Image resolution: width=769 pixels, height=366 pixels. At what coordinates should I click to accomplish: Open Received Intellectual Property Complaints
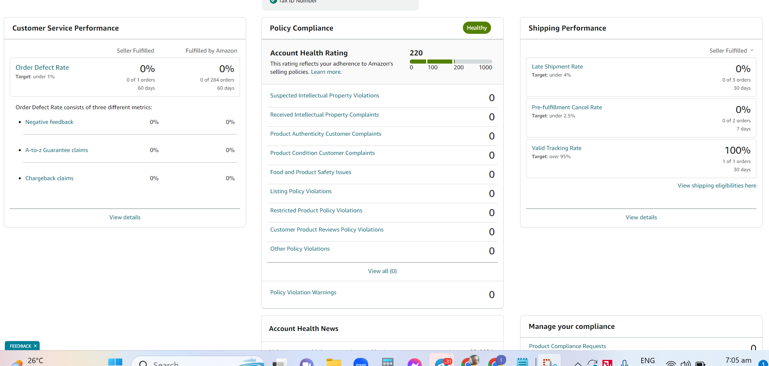[324, 115]
